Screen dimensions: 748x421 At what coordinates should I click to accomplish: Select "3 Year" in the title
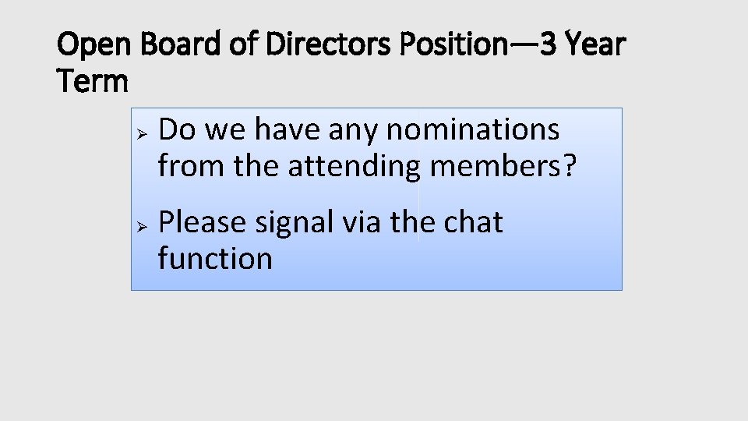[x=582, y=46]
